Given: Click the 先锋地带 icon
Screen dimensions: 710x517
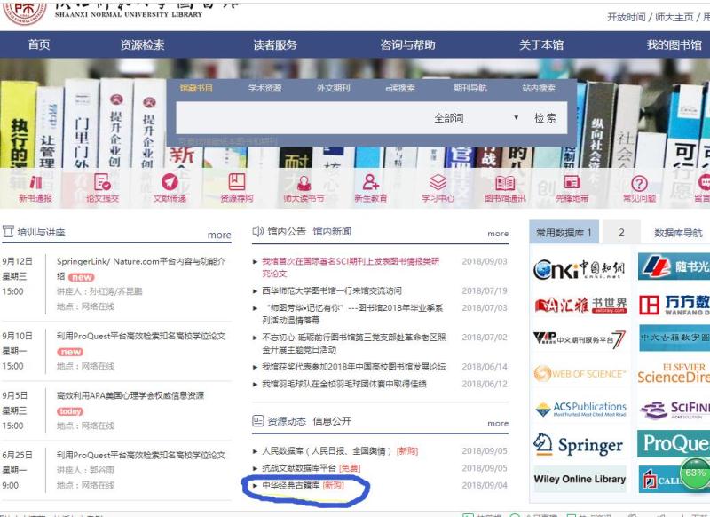Looking at the screenshot, I should (x=572, y=182).
